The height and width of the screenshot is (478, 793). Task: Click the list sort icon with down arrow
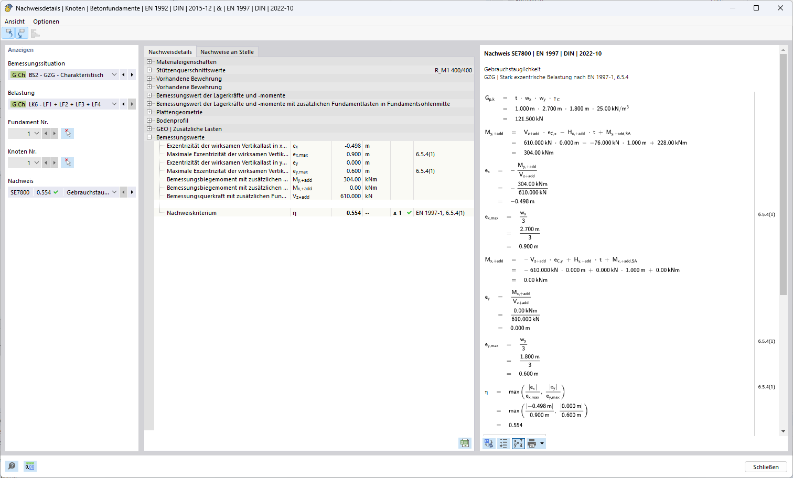point(503,444)
